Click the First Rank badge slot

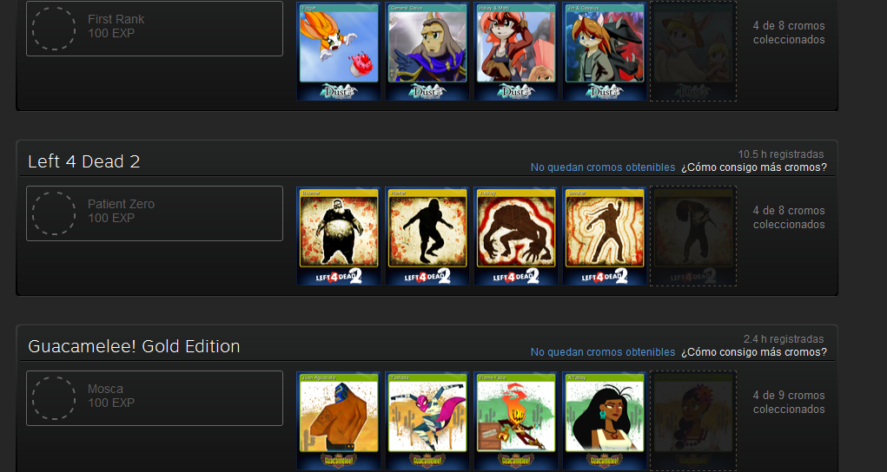point(155,29)
